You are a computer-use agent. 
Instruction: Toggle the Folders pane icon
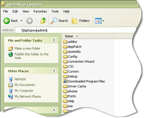pyautogui.click(x=75, y=21)
